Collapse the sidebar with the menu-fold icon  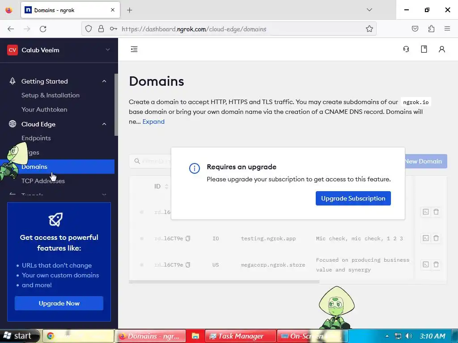134,49
